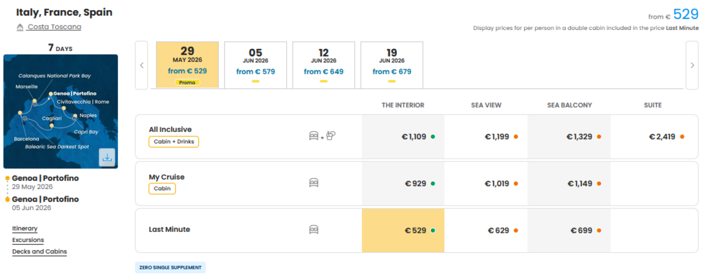Choose Last Minute Interior at €529
The width and height of the screenshot is (702, 276).
(x=403, y=230)
